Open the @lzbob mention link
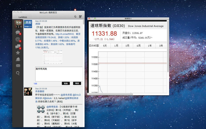The width and height of the screenshot is (206, 129). 48,98
